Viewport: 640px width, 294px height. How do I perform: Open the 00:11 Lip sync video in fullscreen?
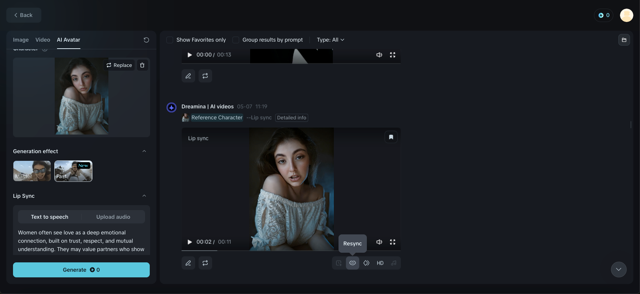393,242
